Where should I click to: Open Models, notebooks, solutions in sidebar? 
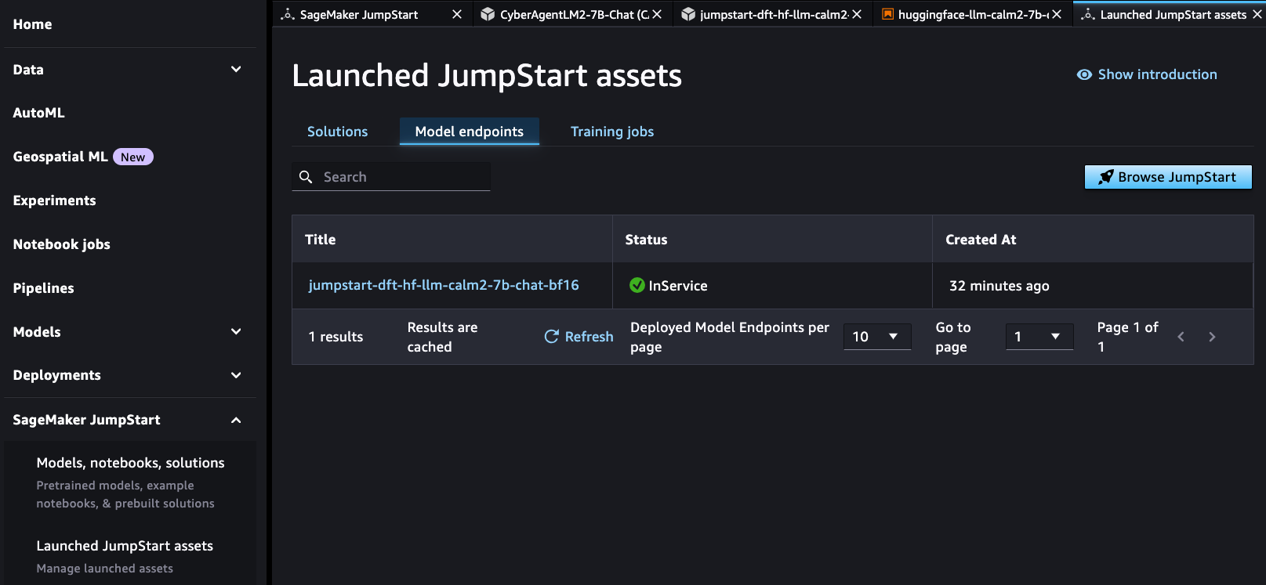coord(130,463)
